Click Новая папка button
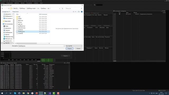The image size is (169, 95). (15, 12)
